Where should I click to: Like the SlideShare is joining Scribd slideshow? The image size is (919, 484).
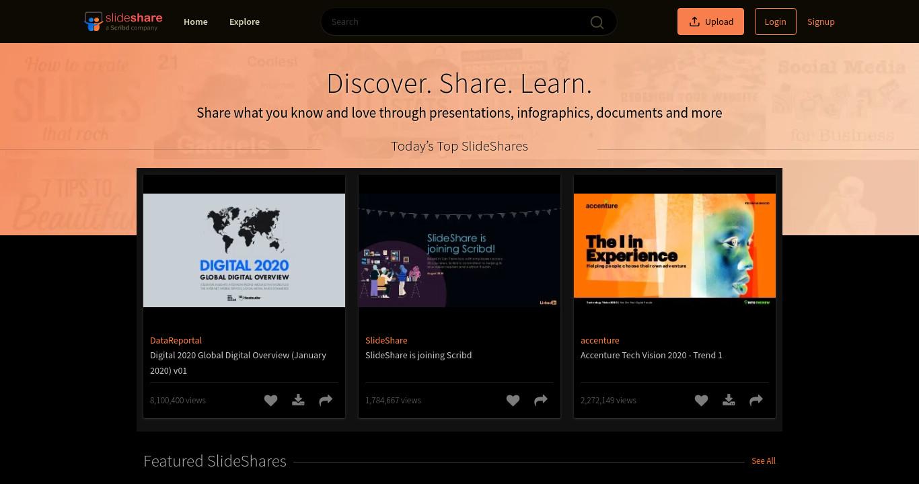[513, 400]
